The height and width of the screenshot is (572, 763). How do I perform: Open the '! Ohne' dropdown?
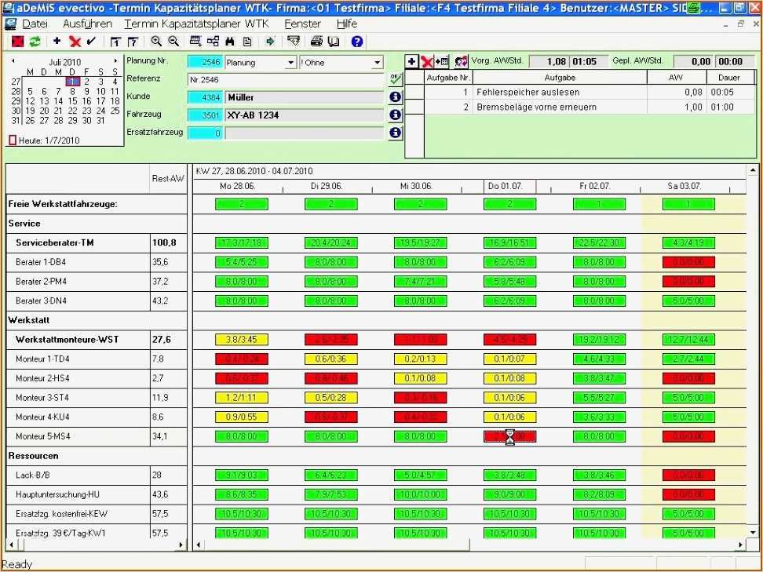[x=377, y=63]
